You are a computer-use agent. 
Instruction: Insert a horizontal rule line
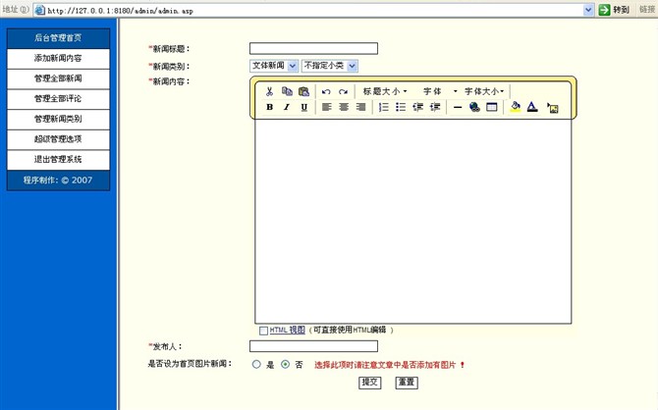458,107
